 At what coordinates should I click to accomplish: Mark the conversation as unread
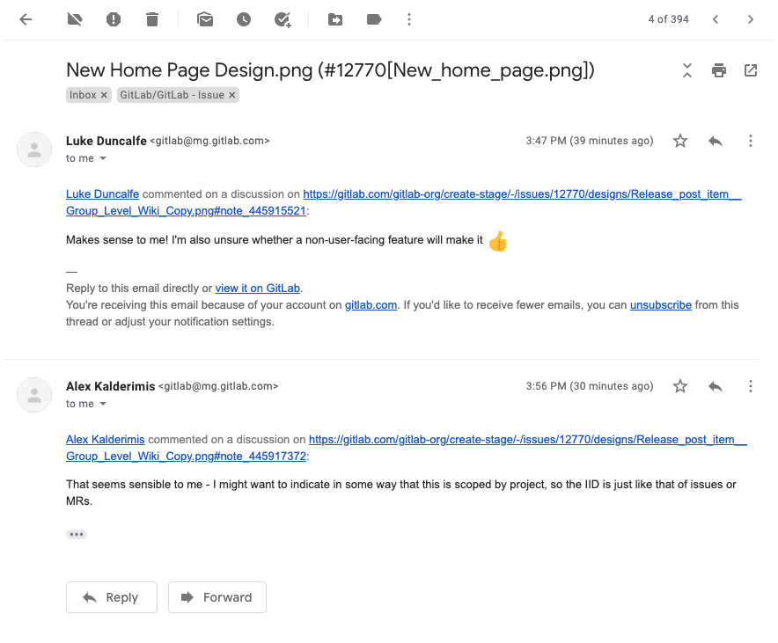coord(204,18)
